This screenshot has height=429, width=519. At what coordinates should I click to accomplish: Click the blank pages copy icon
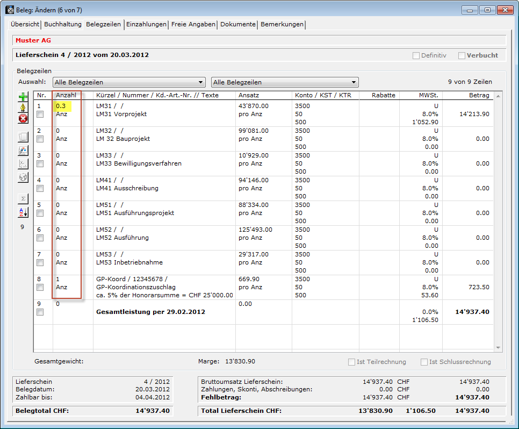point(23,138)
